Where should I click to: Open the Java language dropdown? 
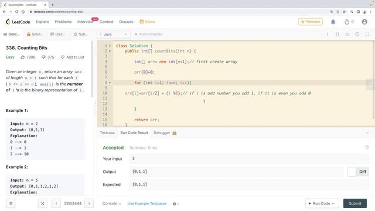(114, 34)
